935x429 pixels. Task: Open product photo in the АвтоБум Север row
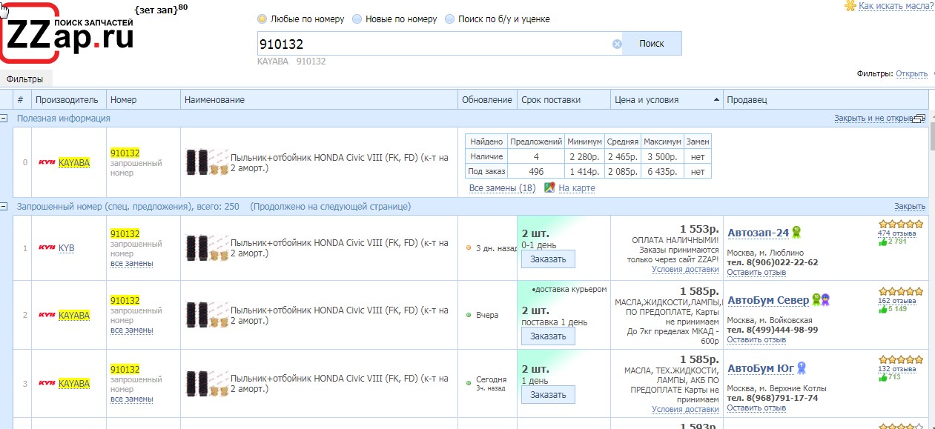207,315
